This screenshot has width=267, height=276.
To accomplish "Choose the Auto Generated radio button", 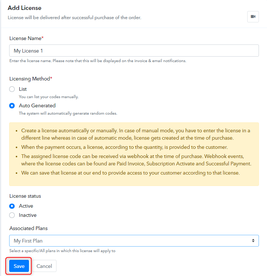I will 12,105.
